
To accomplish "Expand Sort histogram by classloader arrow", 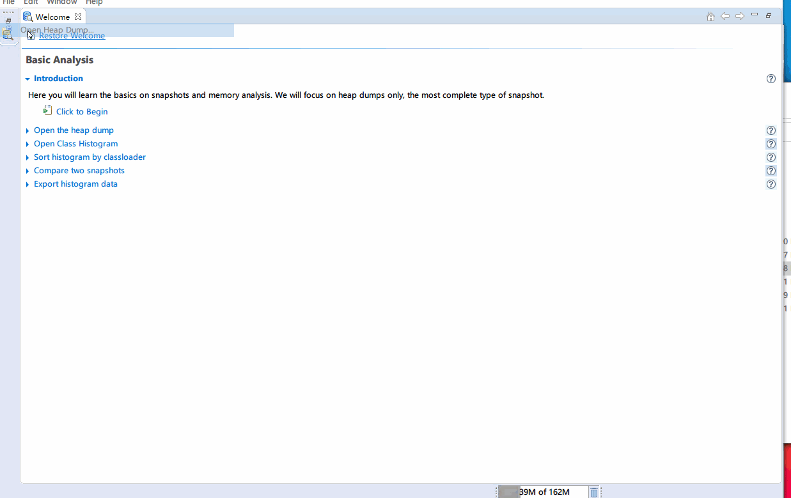I will pyautogui.click(x=27, y=158).
